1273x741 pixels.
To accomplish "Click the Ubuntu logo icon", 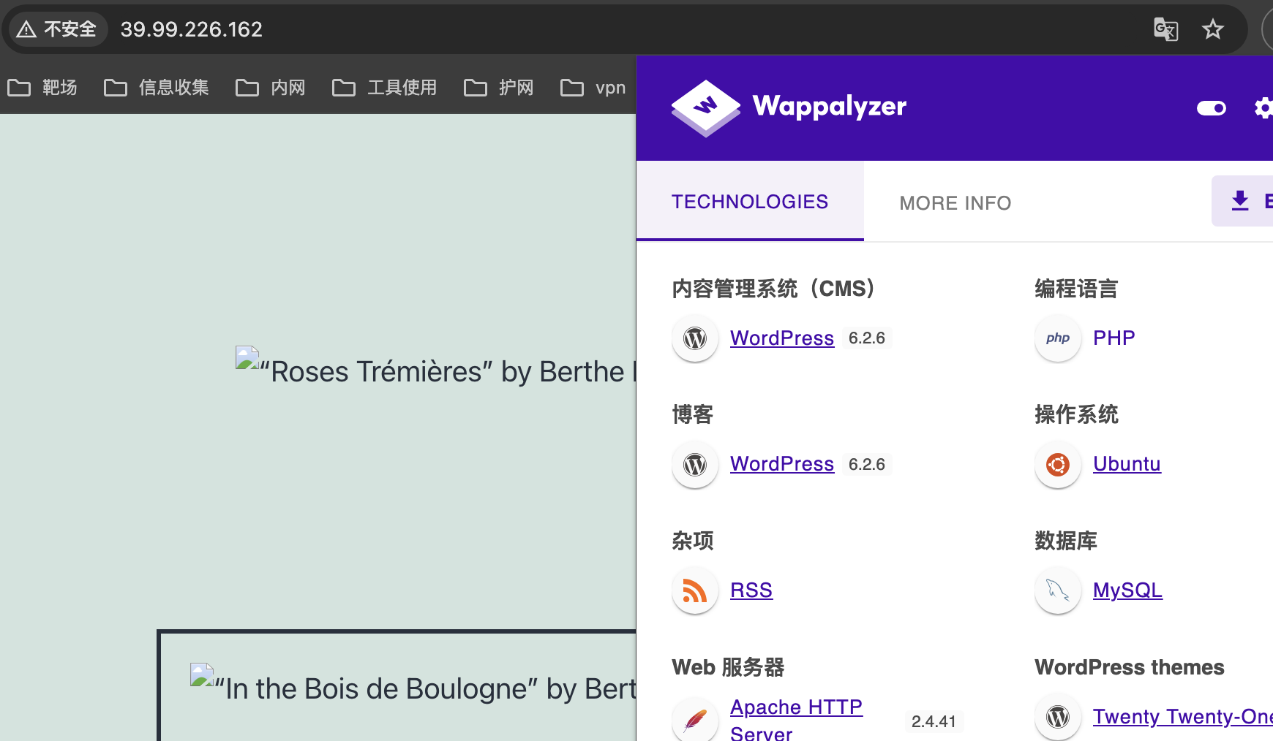I will coord(1058,464).
